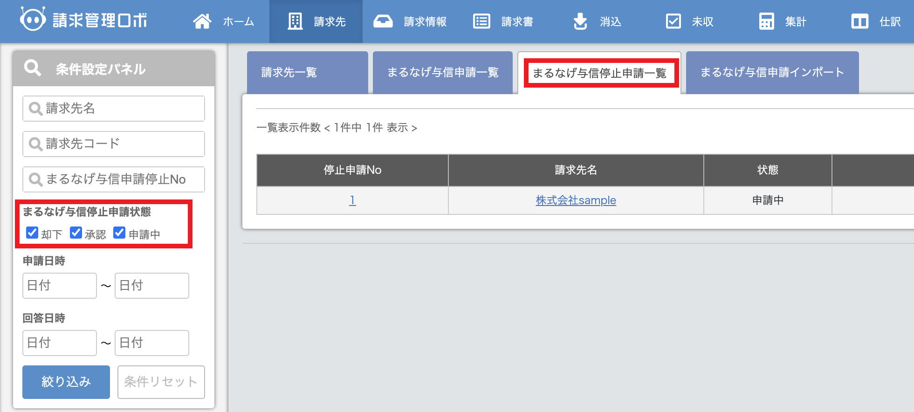
Task: Open the ホーム menu
Action: pos(224,21)
